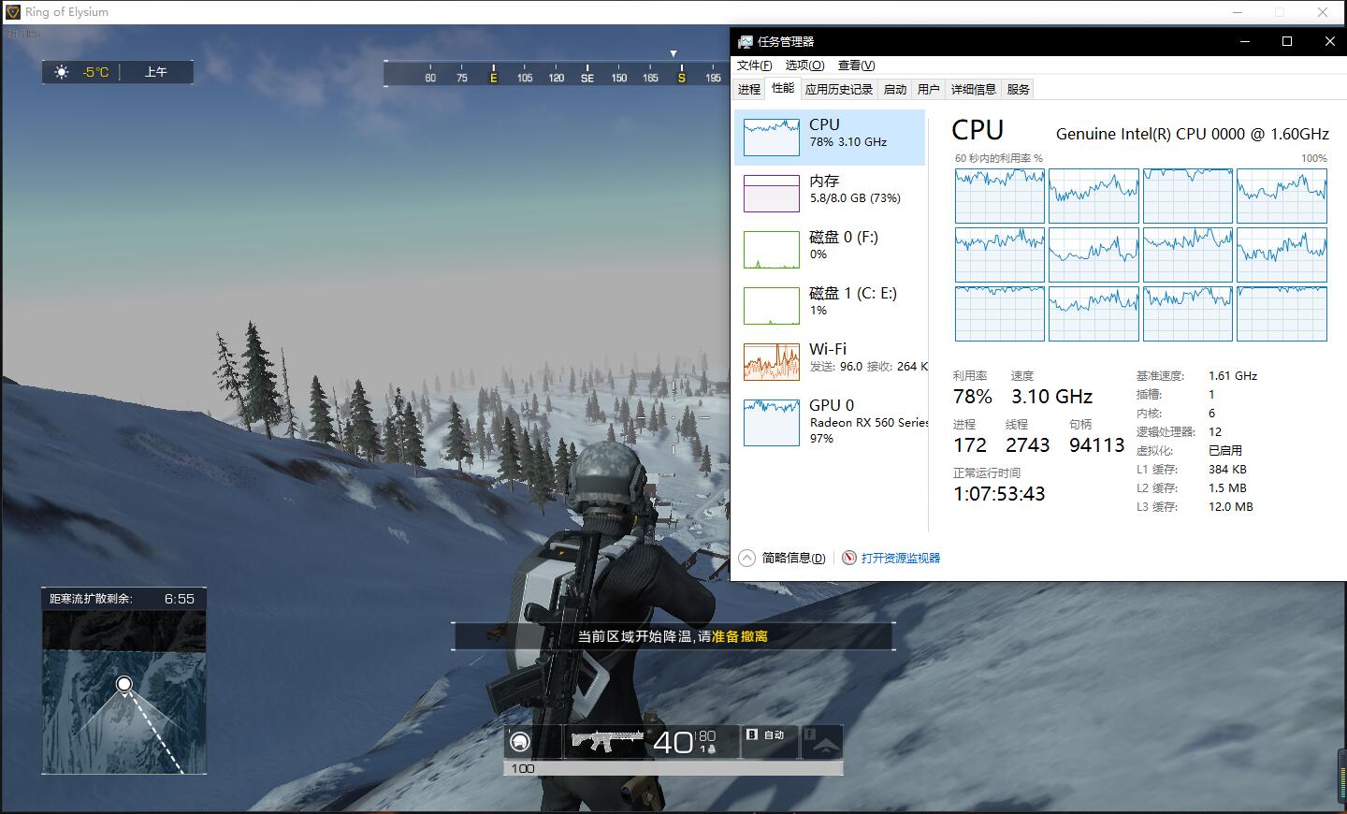Switch to the 启动 tab
The width and height of the screenshot is (1347, 814).
[x=895, y=90]
